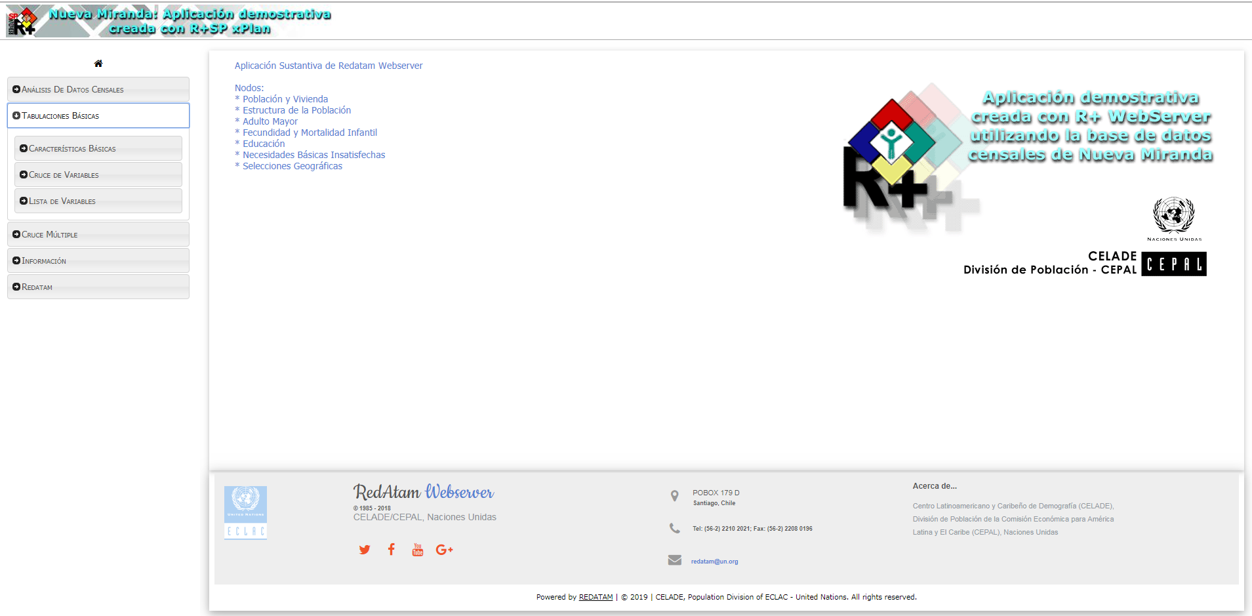This screenshot has width=1252, height=616.
Task: Click 'Acerca de...' footer heading
Action: [x=935, y=486]
